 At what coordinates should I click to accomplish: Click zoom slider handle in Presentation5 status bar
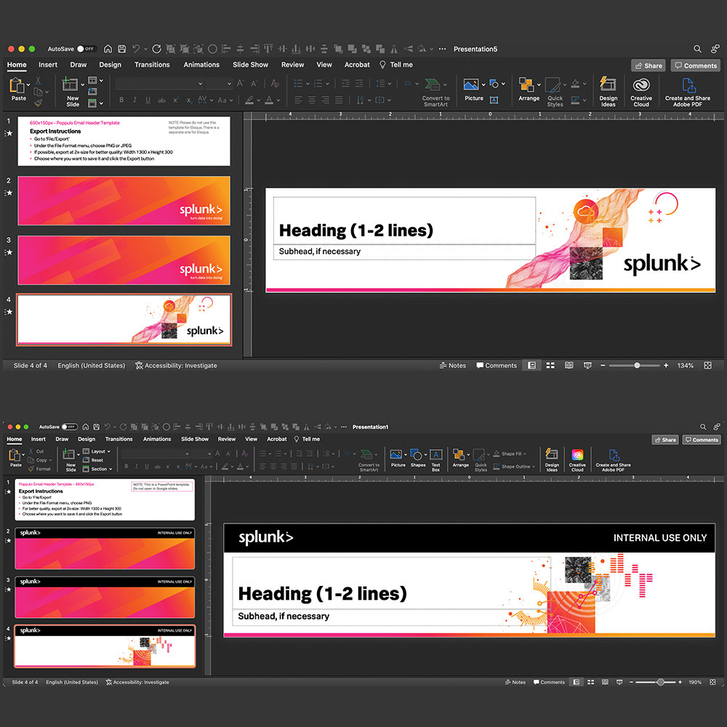tap(637, 366)
